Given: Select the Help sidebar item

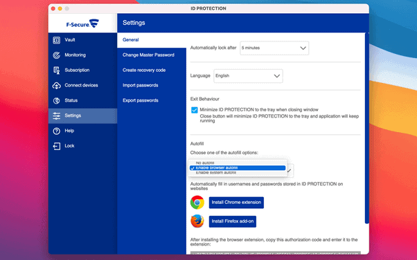Looking at the screenshot, I should click(69, 131).
